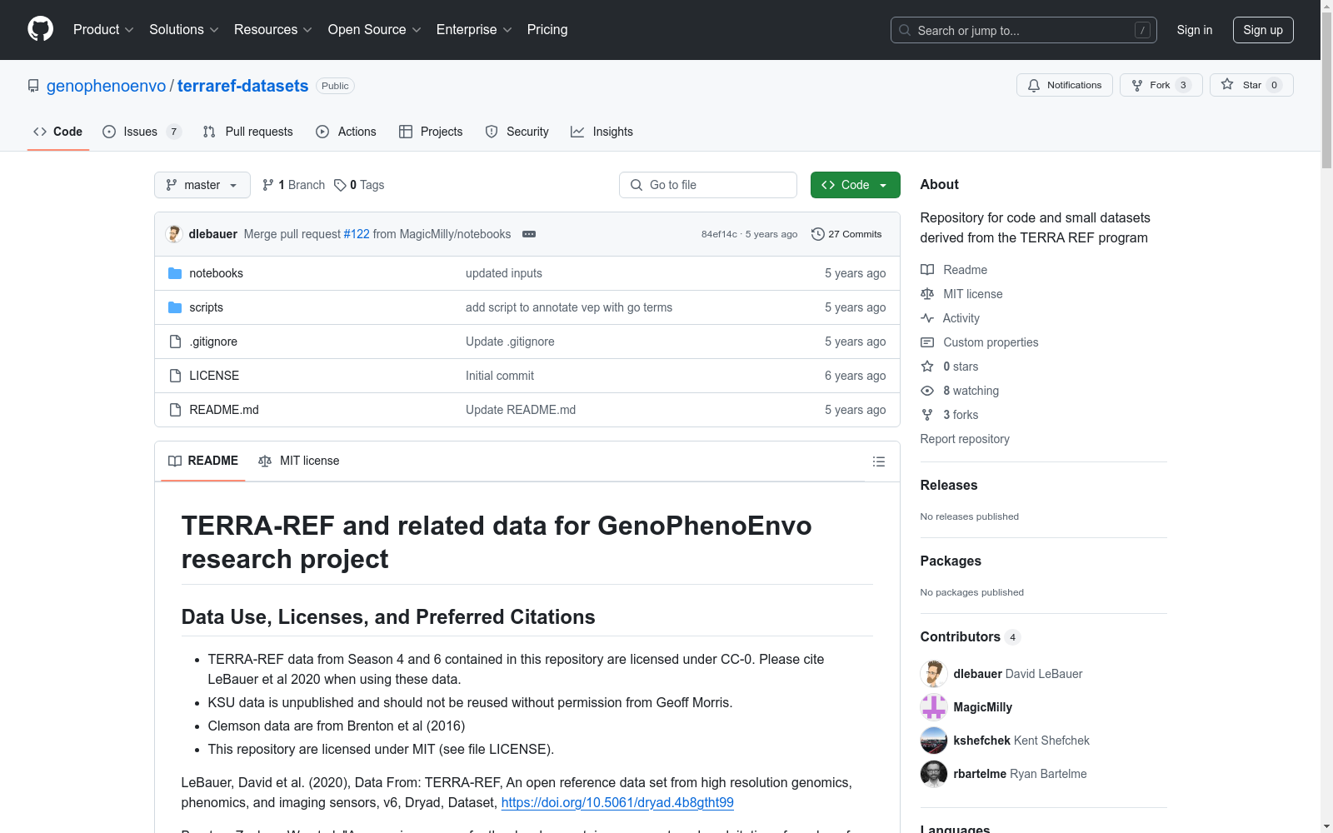Click dlebauer contributor avatar in sidebar
This screenshot has width=1333, height=833.
934,674
